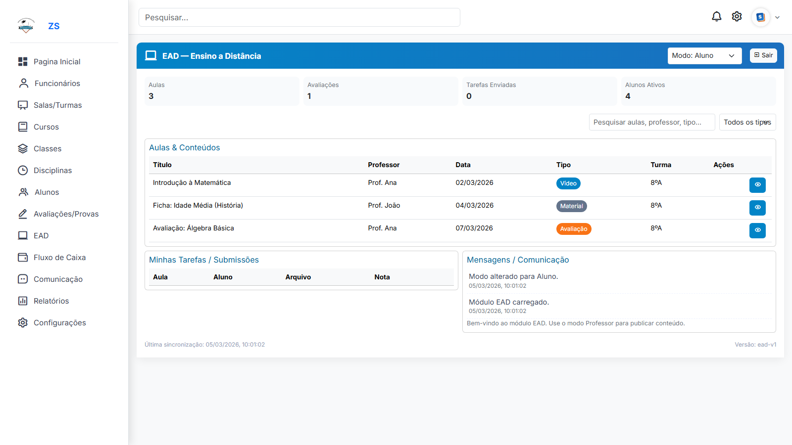
Task: View Avaliação: Álgebra Básica eye button
Action: 757,230
